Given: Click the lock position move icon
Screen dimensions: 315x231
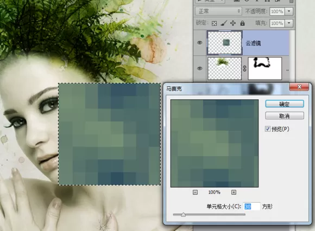Looking at the screenshot, I should tap(233, 23).
